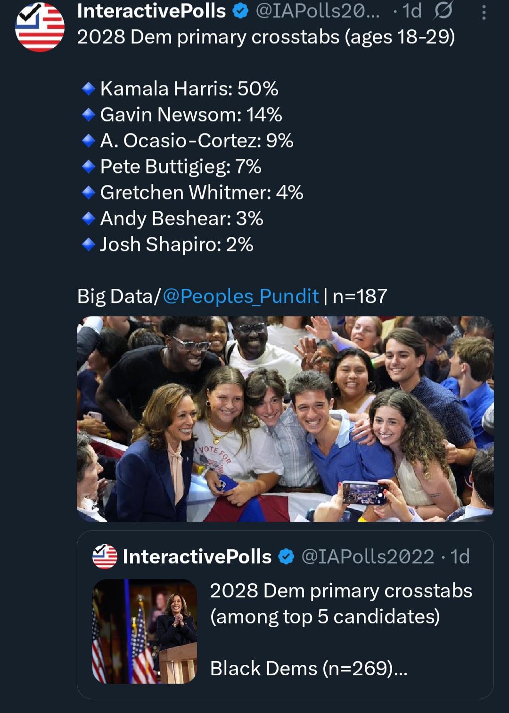Open the @Peoples_Pundit mention
Image resolution: width=509 pixels, height=713 pixels.
[240, 296]
